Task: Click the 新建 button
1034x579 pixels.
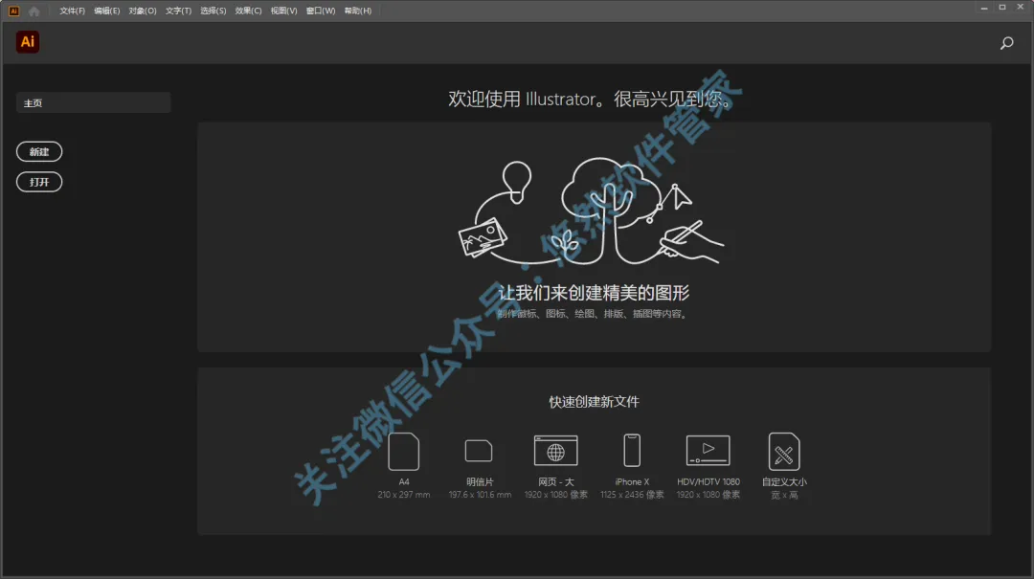Action: (39, 151)
